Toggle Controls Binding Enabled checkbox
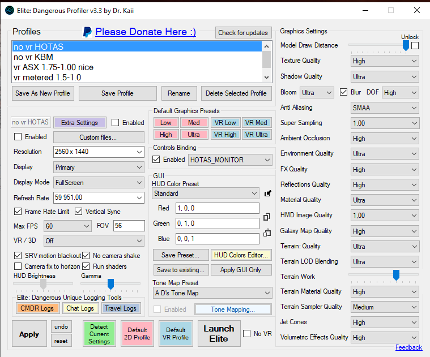Viewport: 430px width, 357px height. coord(156,160)
